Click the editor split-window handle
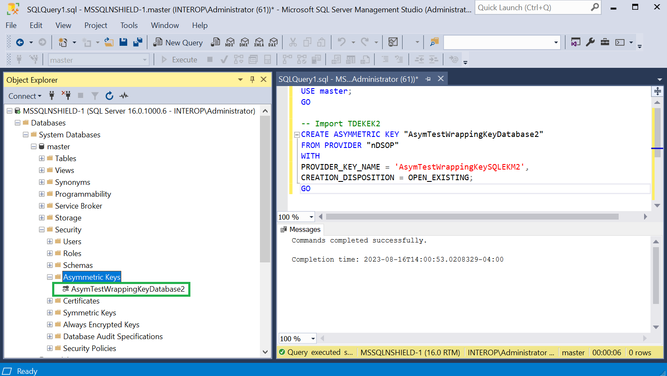 click(657, 91)
